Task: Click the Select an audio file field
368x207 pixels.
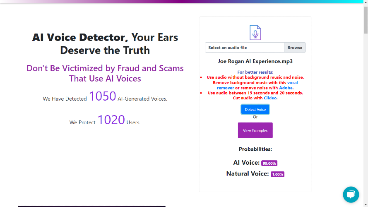Action: [x=244, y=48]
